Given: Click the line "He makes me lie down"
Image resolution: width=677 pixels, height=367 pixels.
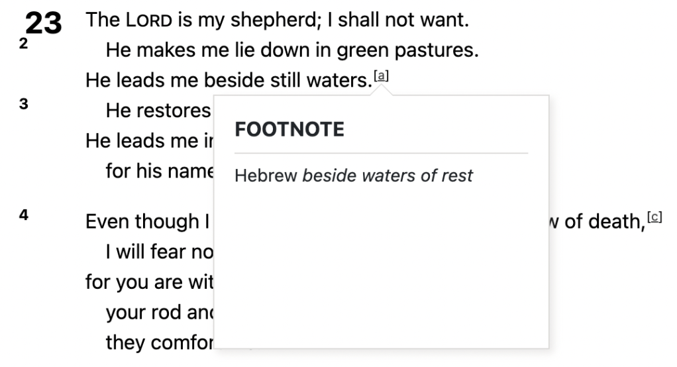Looking at the screenshot, I should point(291,50).
